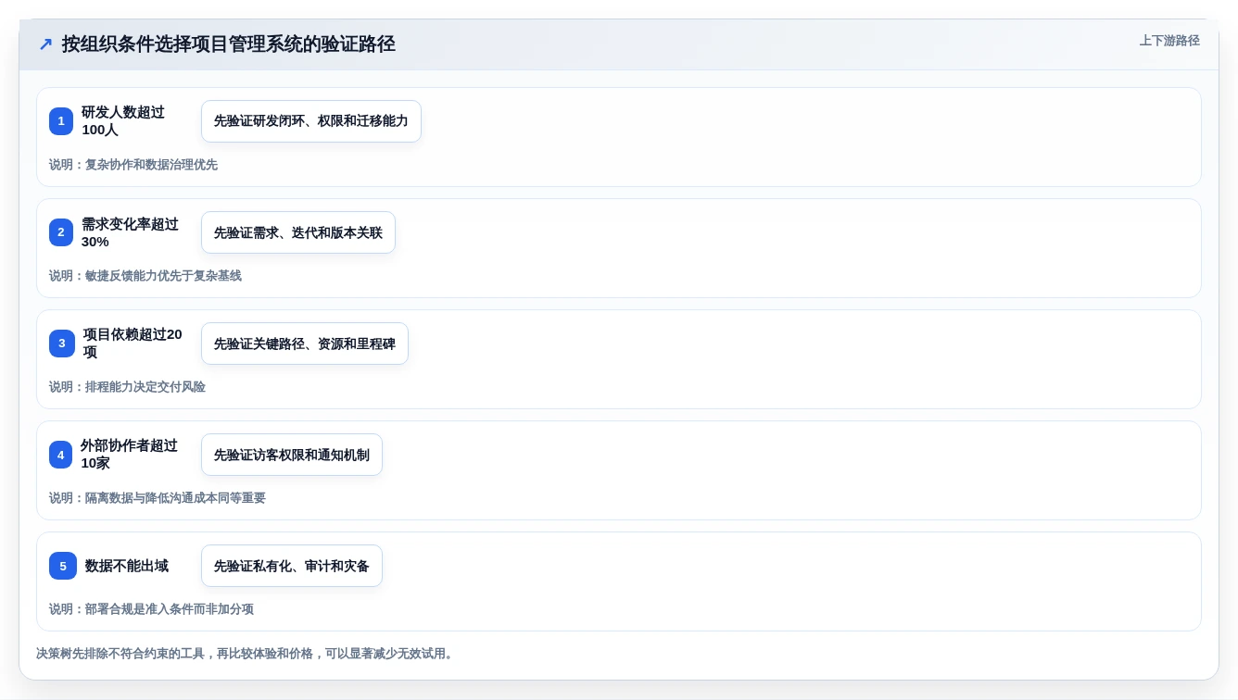Select step badge number 3
The width and height of the screenshot is (1238, 700).
tap(62, 344)
